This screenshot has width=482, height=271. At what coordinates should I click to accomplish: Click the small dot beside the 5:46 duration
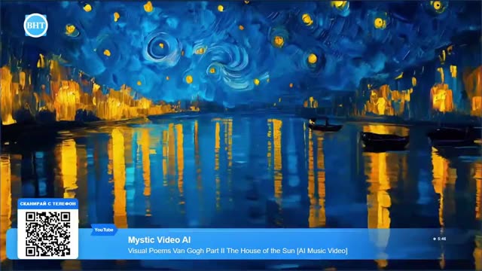[x=435, y=239]
